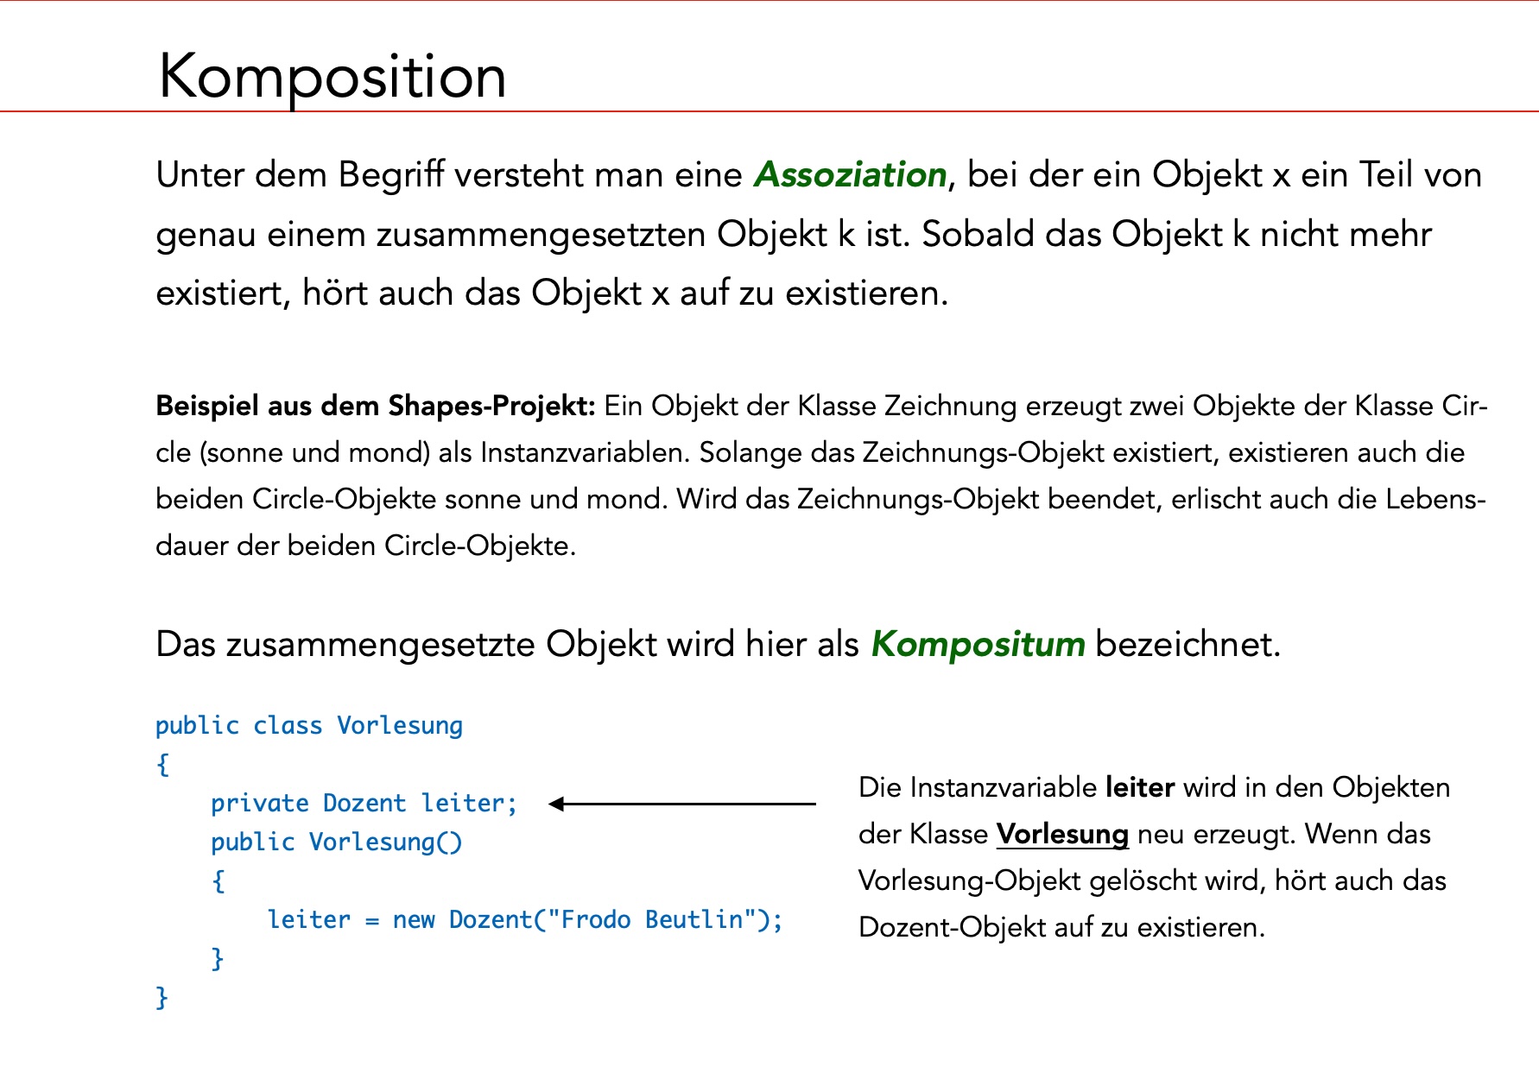Click the constructor's inner opening brace
This screenshot has width=1539, height=1079.
click(x=218, y=881)
